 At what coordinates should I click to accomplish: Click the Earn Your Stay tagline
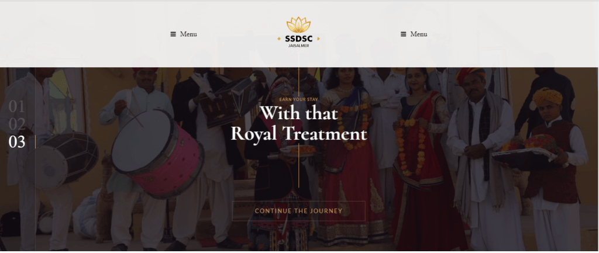point(299,99)
